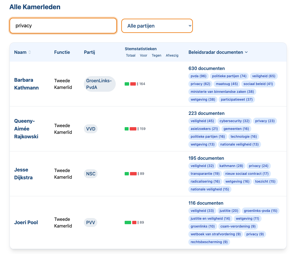Open the Alle partijen dropdown

pyautogui.click(x=157, y=26)
